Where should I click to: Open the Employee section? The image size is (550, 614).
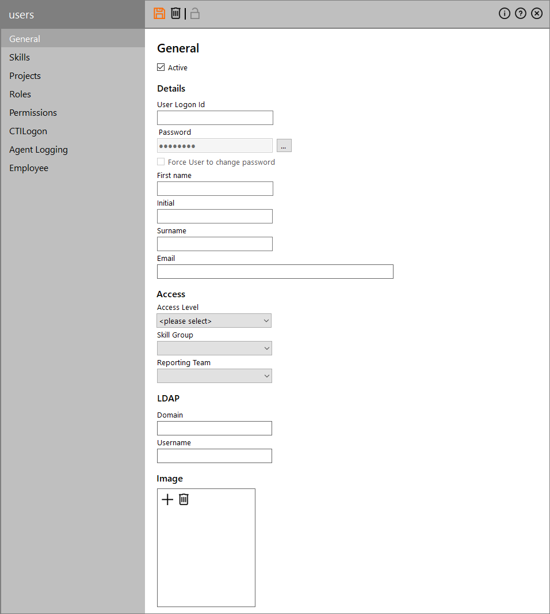pos(72,168)
